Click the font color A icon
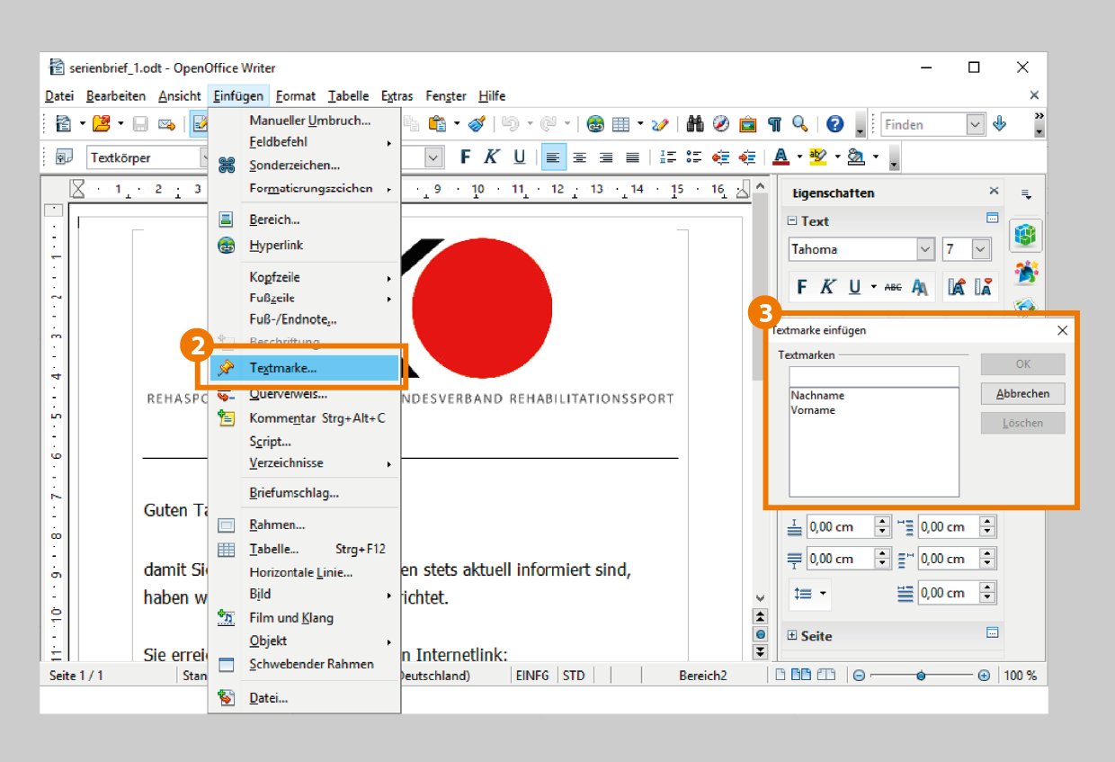This screenshot has width=1115, height=762. 780,157
